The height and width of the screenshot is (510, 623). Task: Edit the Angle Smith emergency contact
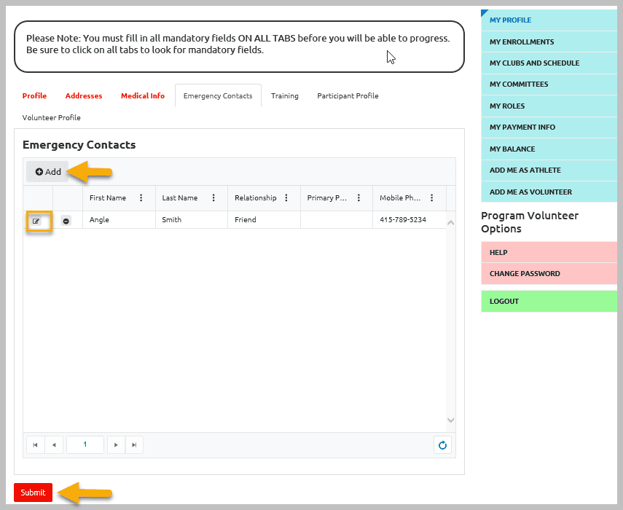pos(36,221)
